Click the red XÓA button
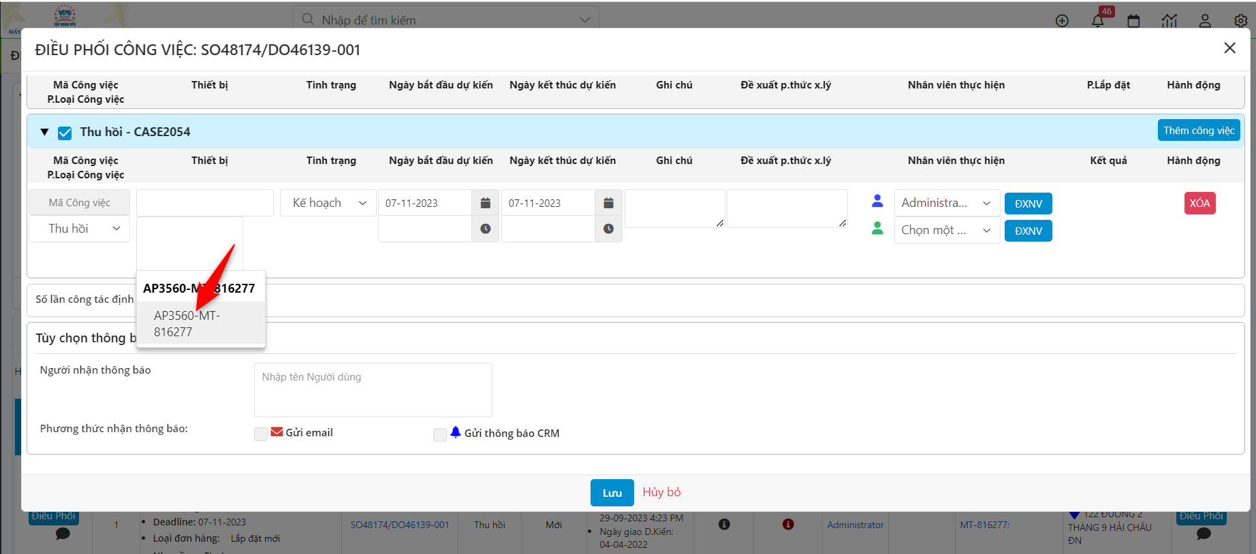This screenshot has height=554, width=1256. click(x=1199, y=203)
